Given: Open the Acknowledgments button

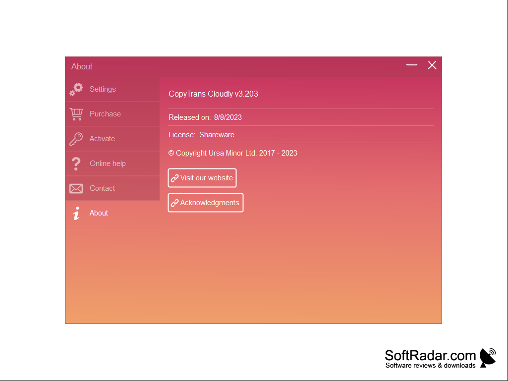Looking at the screenshot, I should pyautogui.click(x=205, y=203).
